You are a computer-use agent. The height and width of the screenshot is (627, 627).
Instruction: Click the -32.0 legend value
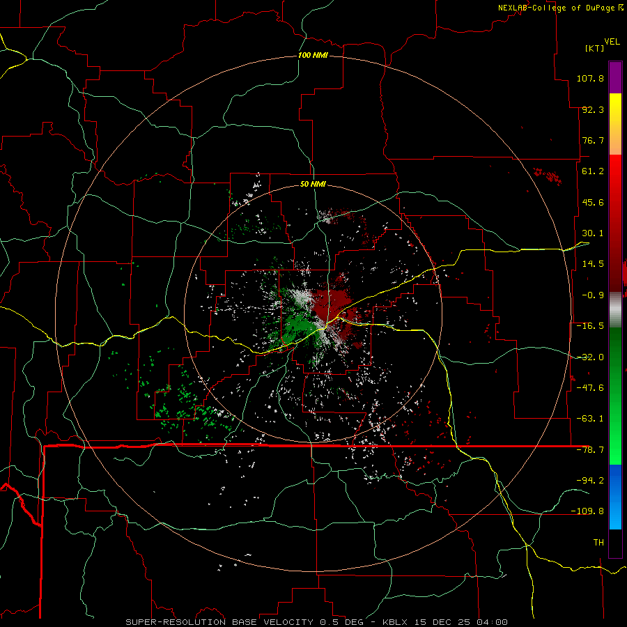[x=590, y=357]
